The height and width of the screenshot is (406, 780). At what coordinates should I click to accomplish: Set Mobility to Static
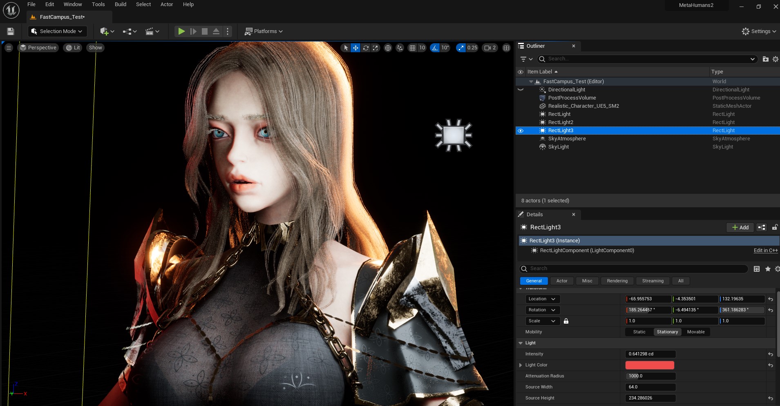tap(639, 332)
